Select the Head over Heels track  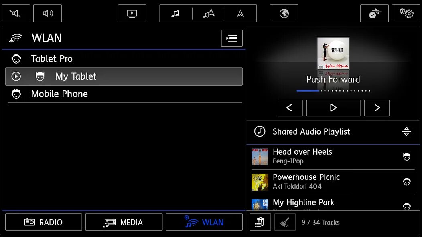click(333, 157)
